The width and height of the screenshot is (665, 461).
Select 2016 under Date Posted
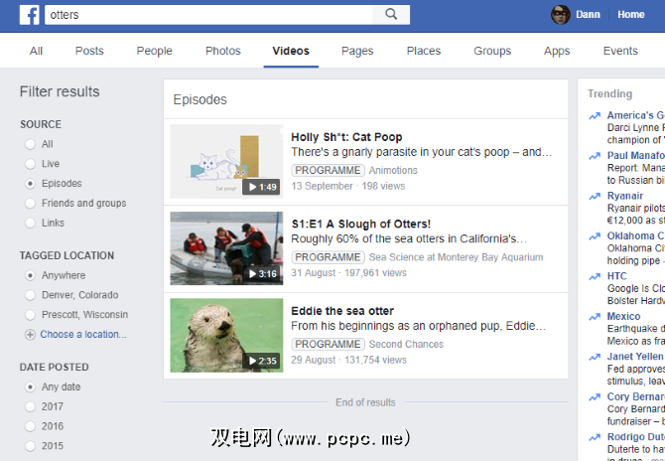pyautogui.click(x=31, y=426)
